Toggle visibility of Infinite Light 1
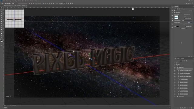 [x=175, y=68]
